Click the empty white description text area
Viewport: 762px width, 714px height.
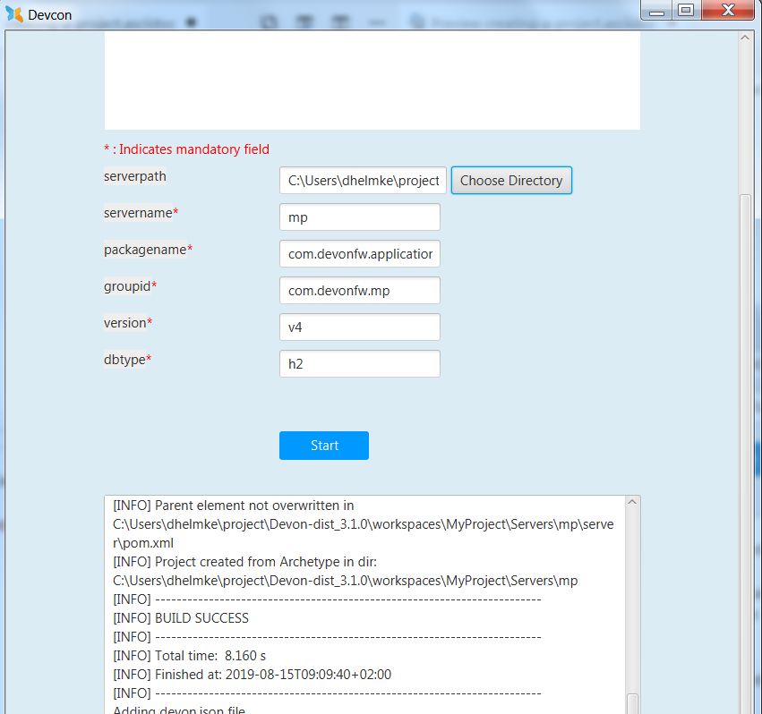pyautogui.click(x=372, y=81)
